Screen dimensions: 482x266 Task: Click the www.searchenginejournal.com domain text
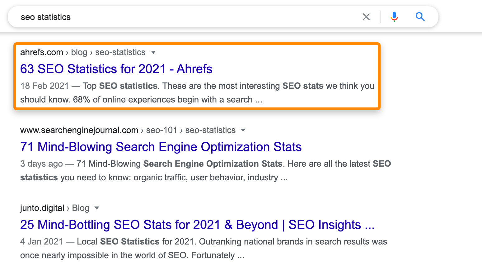pyautogui.click(x=79, y=130)
